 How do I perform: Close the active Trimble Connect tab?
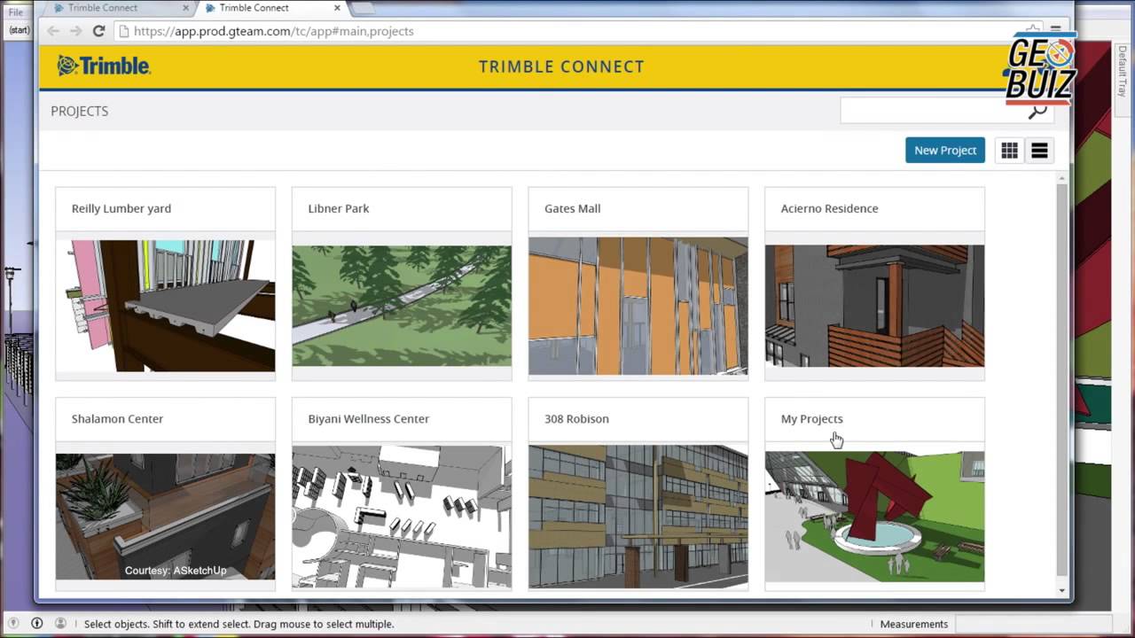click(x=338, y=8)
